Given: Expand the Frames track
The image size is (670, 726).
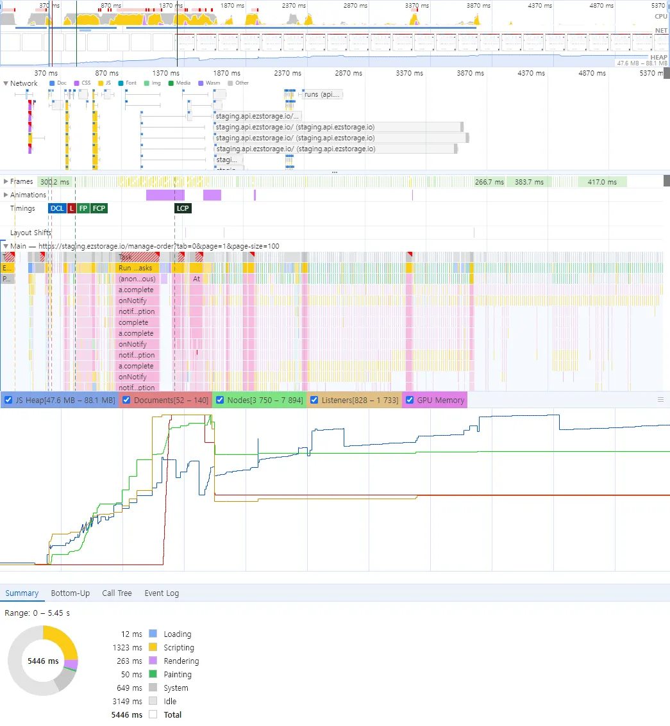Looking at the screenshot, I should 6,181.
